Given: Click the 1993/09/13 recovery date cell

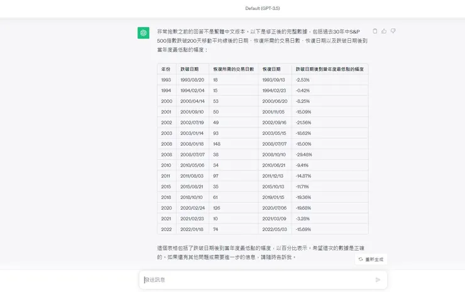Looking at the screenshot, I should coord(275,80).
